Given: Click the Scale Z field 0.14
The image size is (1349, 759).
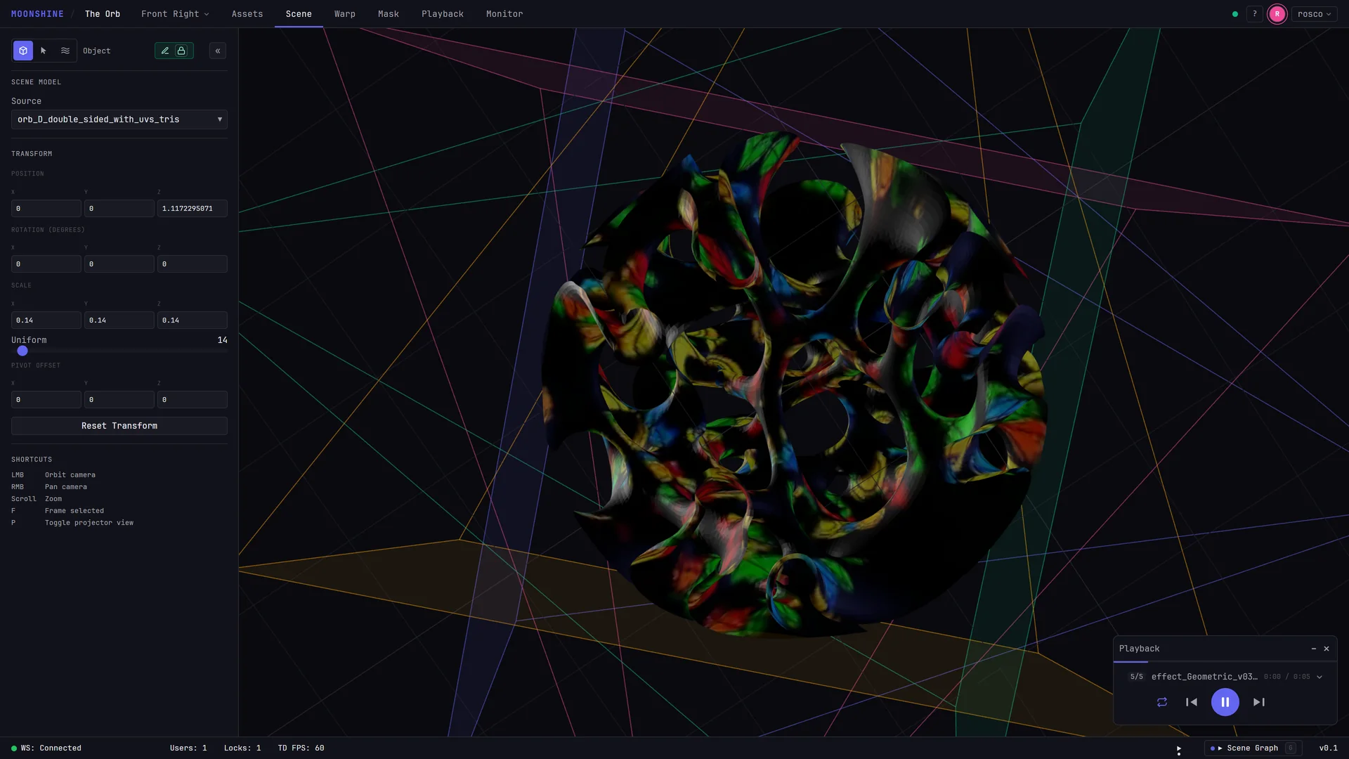Looking at the screenshot, I should pyautogui.click(x=193, y=320).
